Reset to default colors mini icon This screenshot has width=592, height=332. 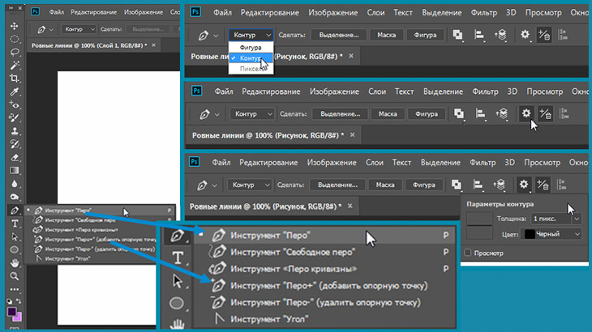pyautogui.click(x=10, y=301)
